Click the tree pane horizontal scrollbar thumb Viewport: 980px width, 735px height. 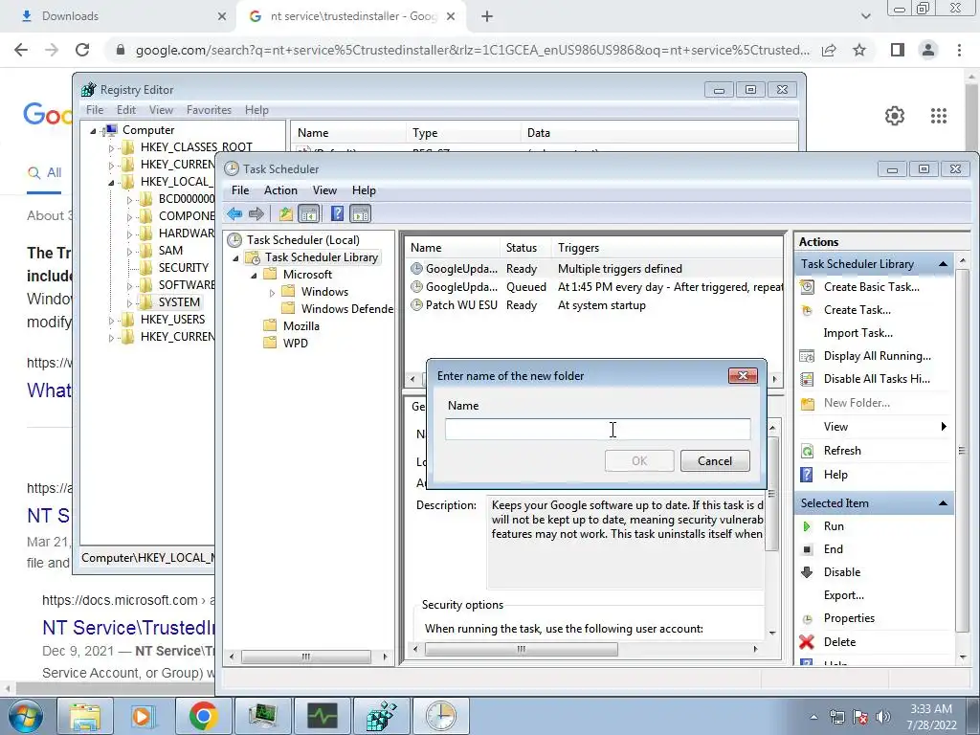305,657
